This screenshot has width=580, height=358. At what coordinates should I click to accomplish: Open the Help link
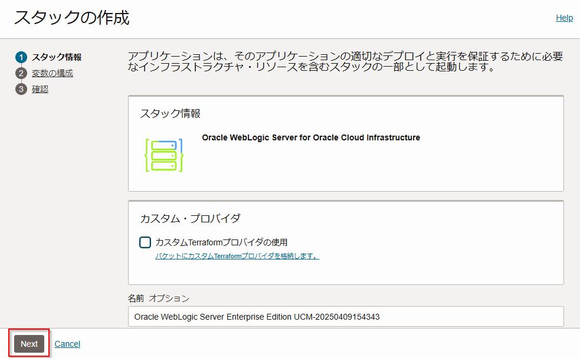(564, 18)
